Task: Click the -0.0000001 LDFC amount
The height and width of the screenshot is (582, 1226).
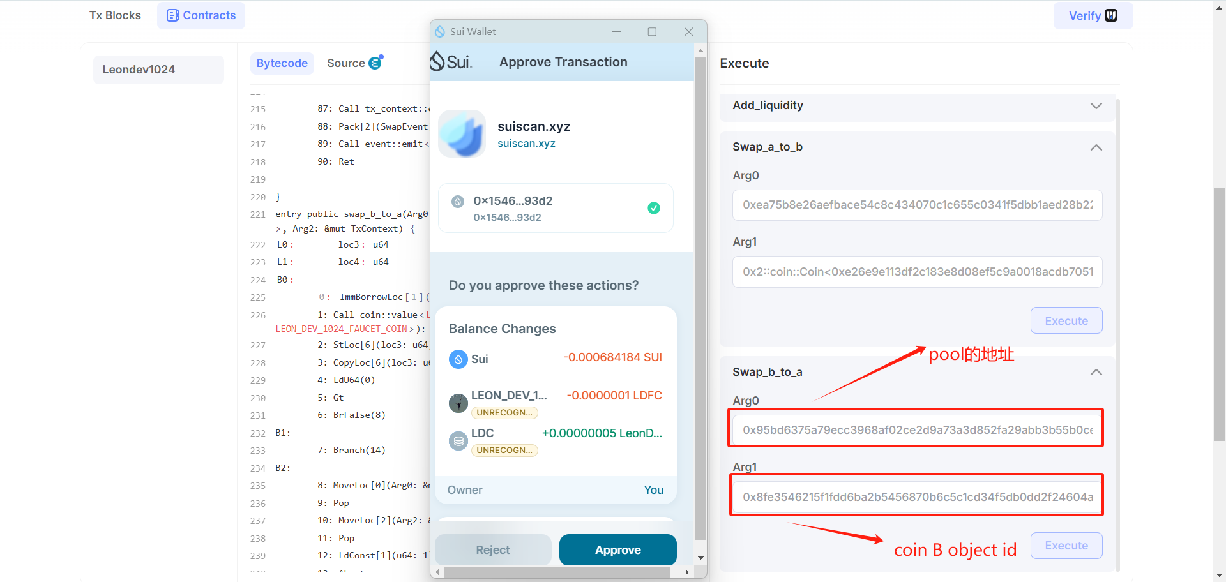Action: (614, 396)
